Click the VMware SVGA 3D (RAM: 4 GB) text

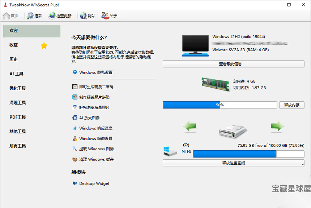240,50
